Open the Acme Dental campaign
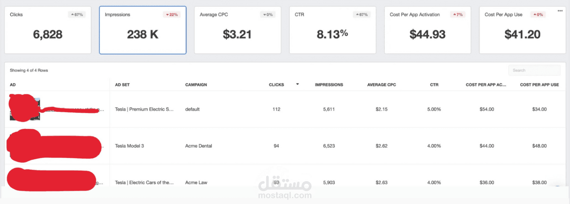This screenshot has height=204, width=570. [x=199, y=146]
